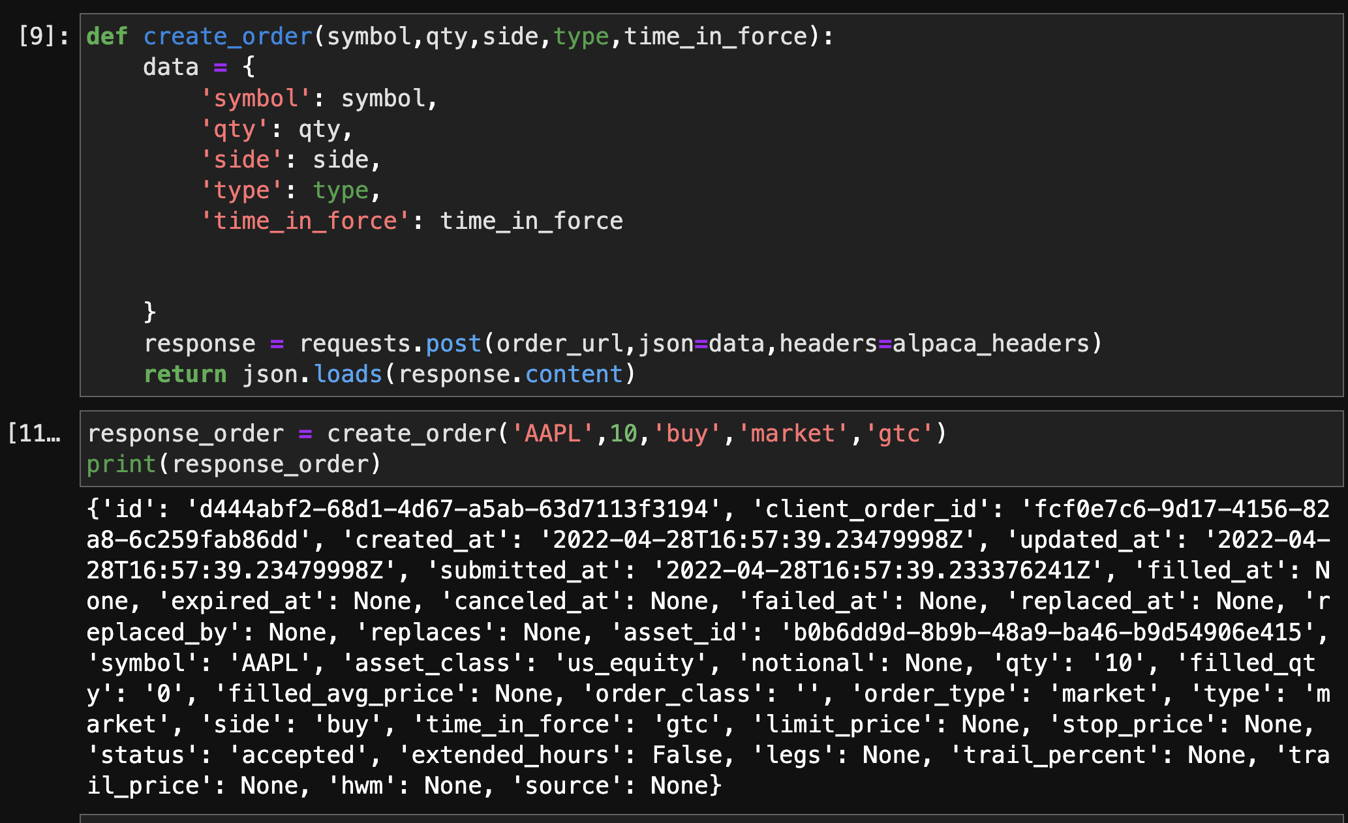Click inside the create_order function definition cell
Image resolution: width=1348 pixels, height=823 pixels.
pos(711,205)
